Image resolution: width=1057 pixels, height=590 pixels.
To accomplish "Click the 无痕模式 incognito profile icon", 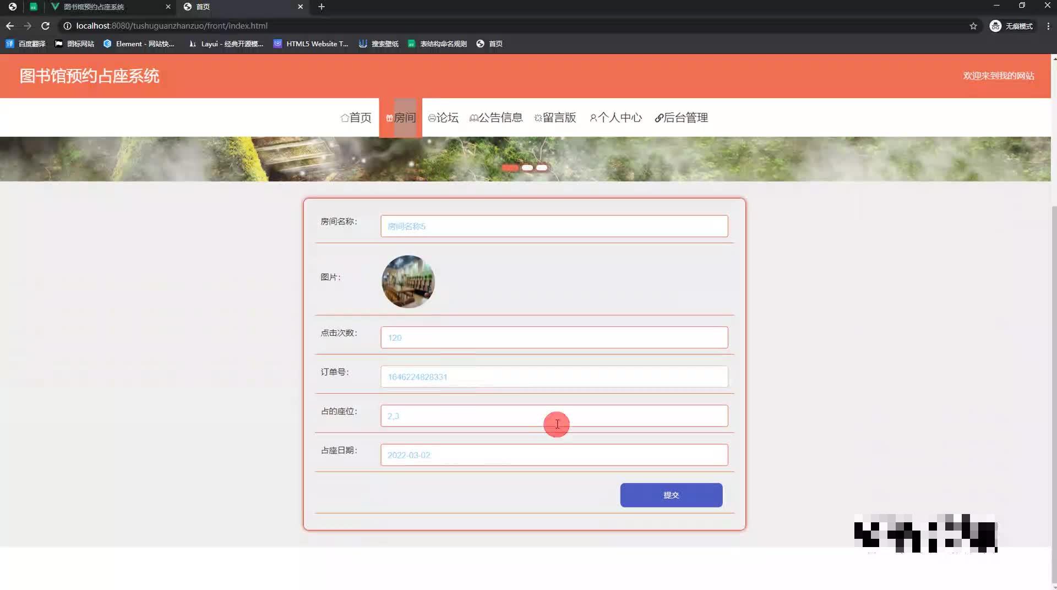I will (995, 25).
